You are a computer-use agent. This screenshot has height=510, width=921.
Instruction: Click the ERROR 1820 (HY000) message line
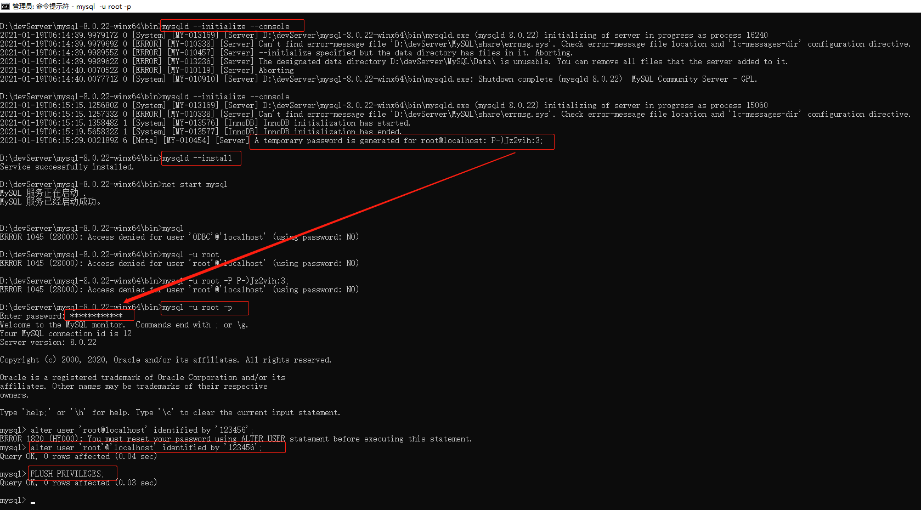236,439
